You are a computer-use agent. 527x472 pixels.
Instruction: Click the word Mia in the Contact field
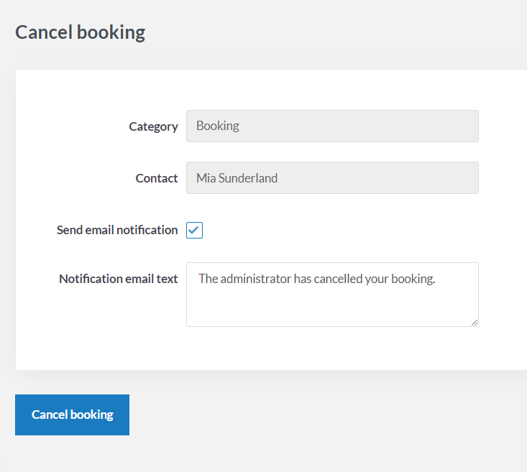tap(206, 178)
